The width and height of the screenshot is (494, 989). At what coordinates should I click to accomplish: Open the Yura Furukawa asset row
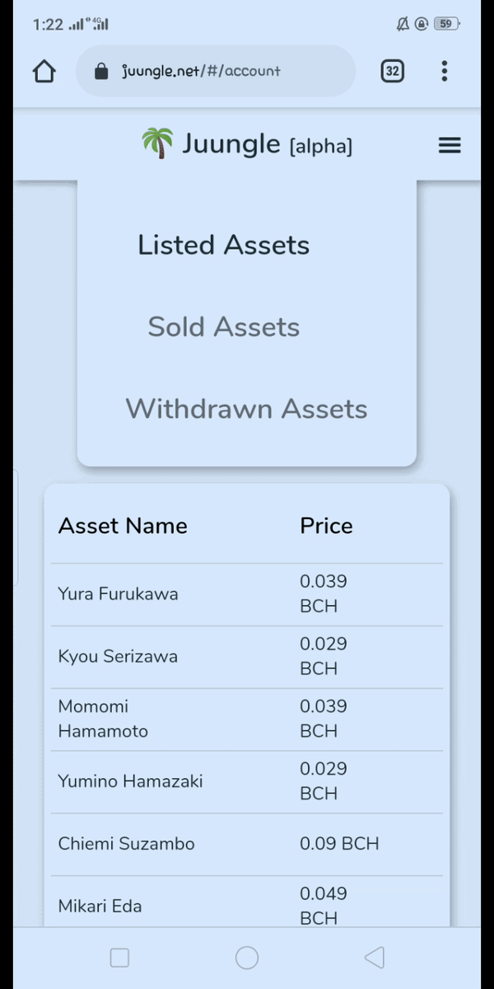247,594
